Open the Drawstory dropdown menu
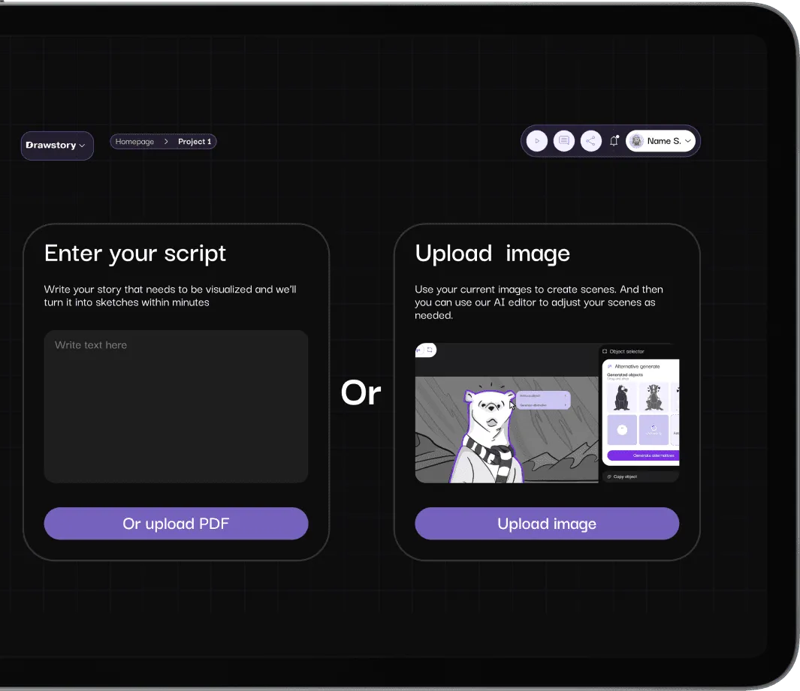This screenshot has width=800, height=691. click(x=56, y=146)
